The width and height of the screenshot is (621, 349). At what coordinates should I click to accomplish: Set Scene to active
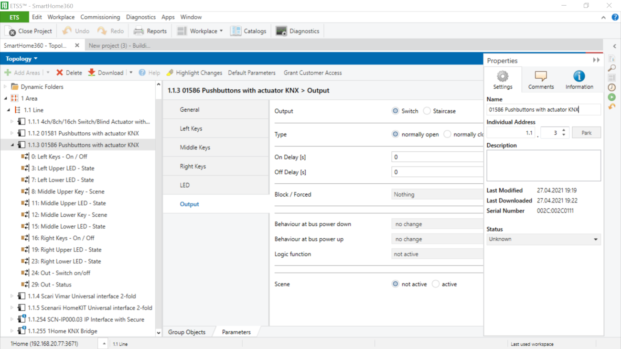tap(436, 284)
